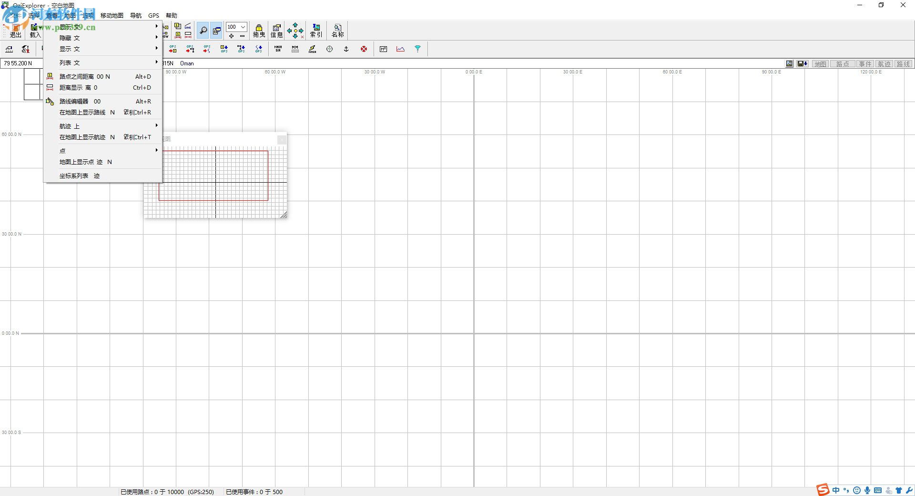Click the zoom out minus button
The height and width of the screenshot is (496, 915).
242,36
